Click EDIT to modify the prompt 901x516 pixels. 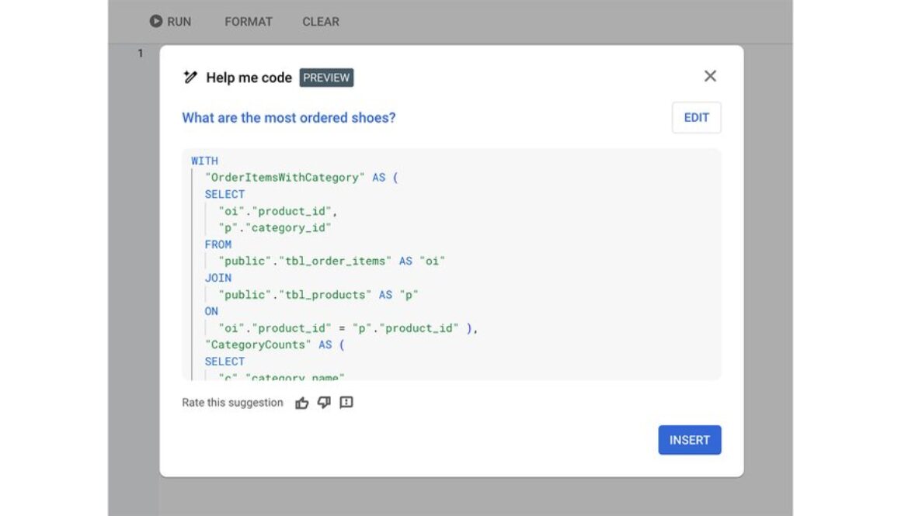coord(695,117)
